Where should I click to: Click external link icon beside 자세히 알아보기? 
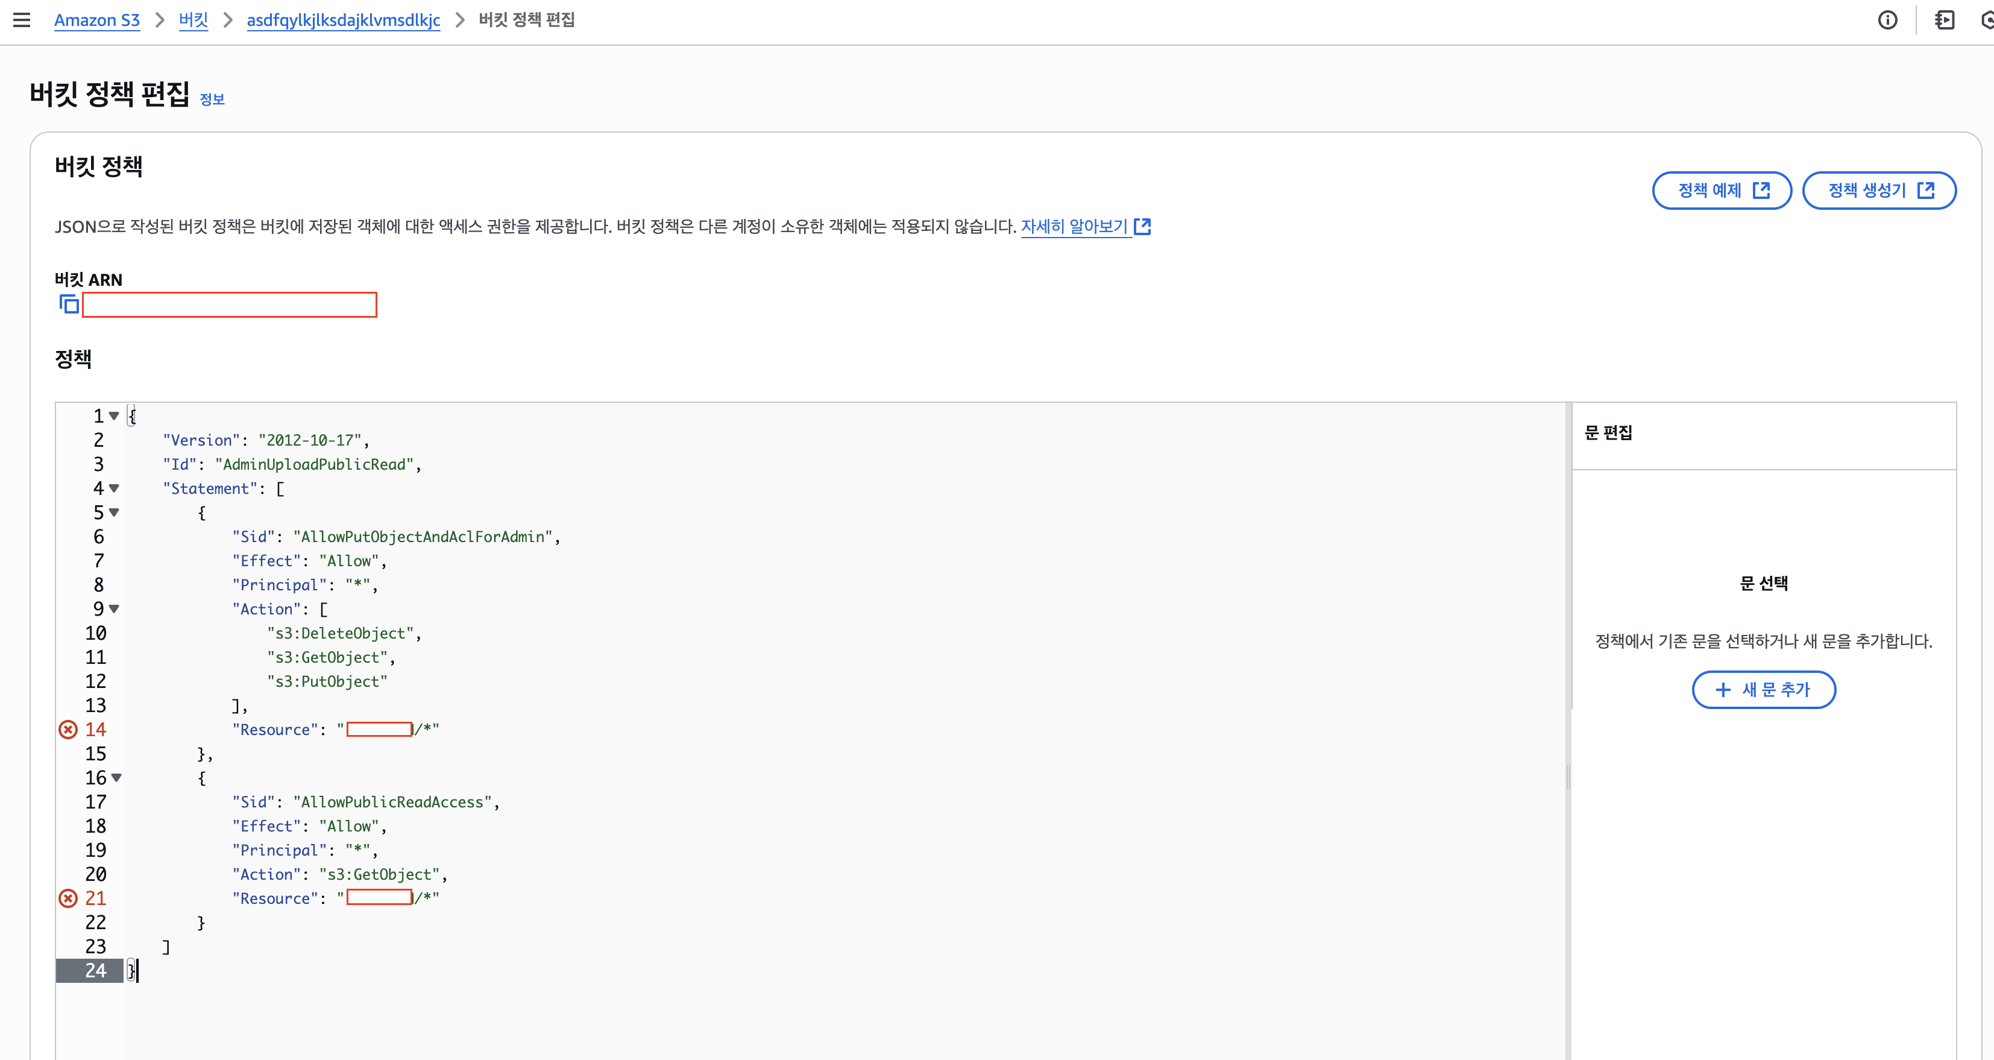[1142, 226]
